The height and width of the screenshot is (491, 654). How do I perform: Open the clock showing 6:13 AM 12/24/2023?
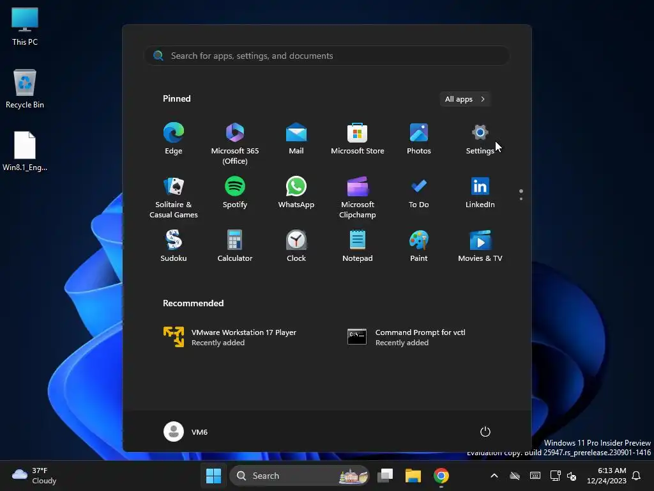(607, 476)
